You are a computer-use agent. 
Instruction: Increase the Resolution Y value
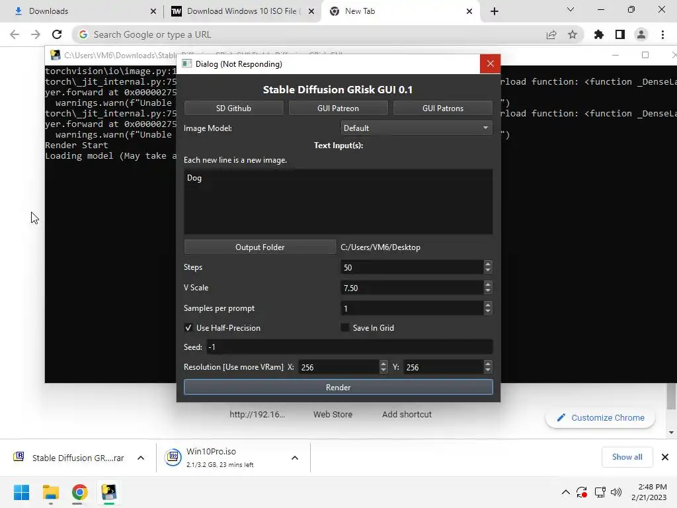click(488, 364)
